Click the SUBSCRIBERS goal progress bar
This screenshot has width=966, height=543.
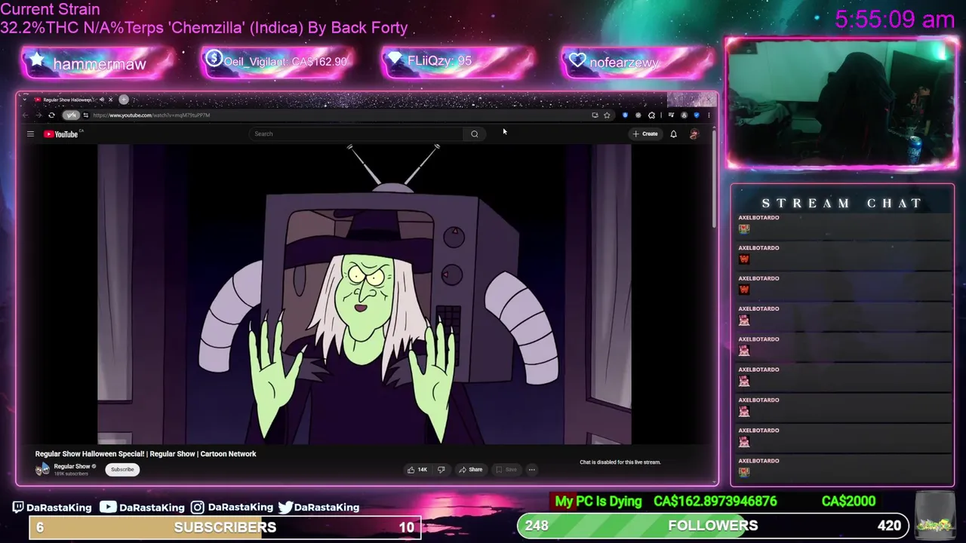click(x=225, y=527)
